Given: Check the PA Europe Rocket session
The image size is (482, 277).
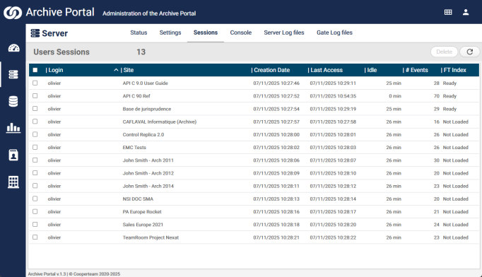Looking at the screenshot, I should click(35, 211).
